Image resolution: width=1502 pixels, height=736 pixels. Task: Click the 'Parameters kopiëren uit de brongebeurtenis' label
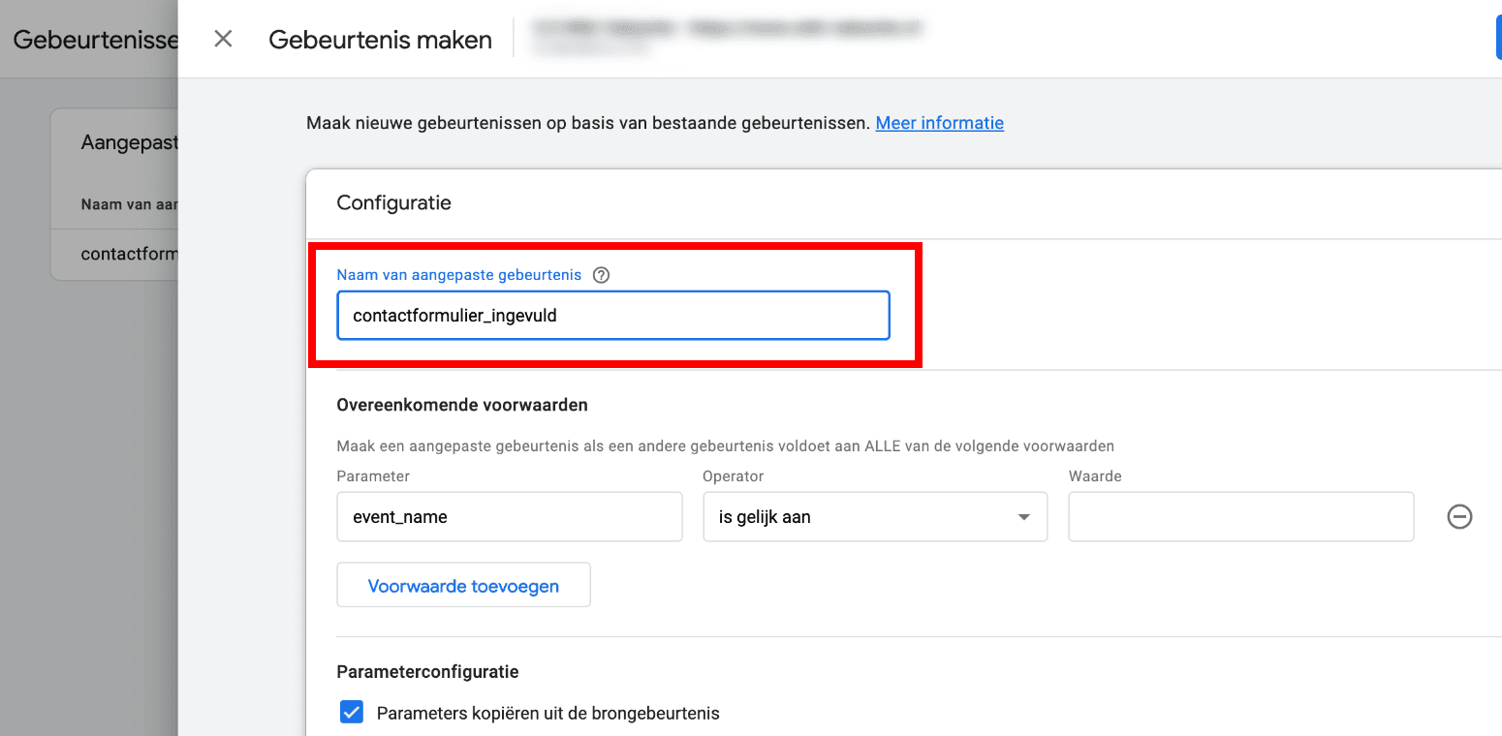coord(548,714)
